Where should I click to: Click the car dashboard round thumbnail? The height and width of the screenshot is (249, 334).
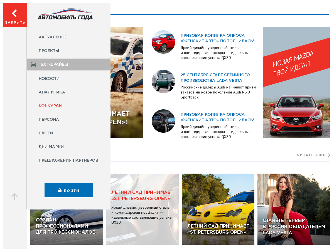163,121
